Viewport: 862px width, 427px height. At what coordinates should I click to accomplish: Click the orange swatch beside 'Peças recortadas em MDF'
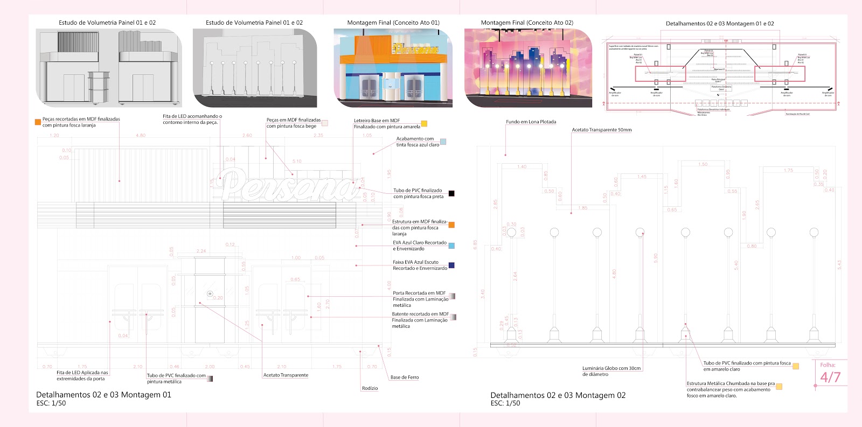click(38, 122)
